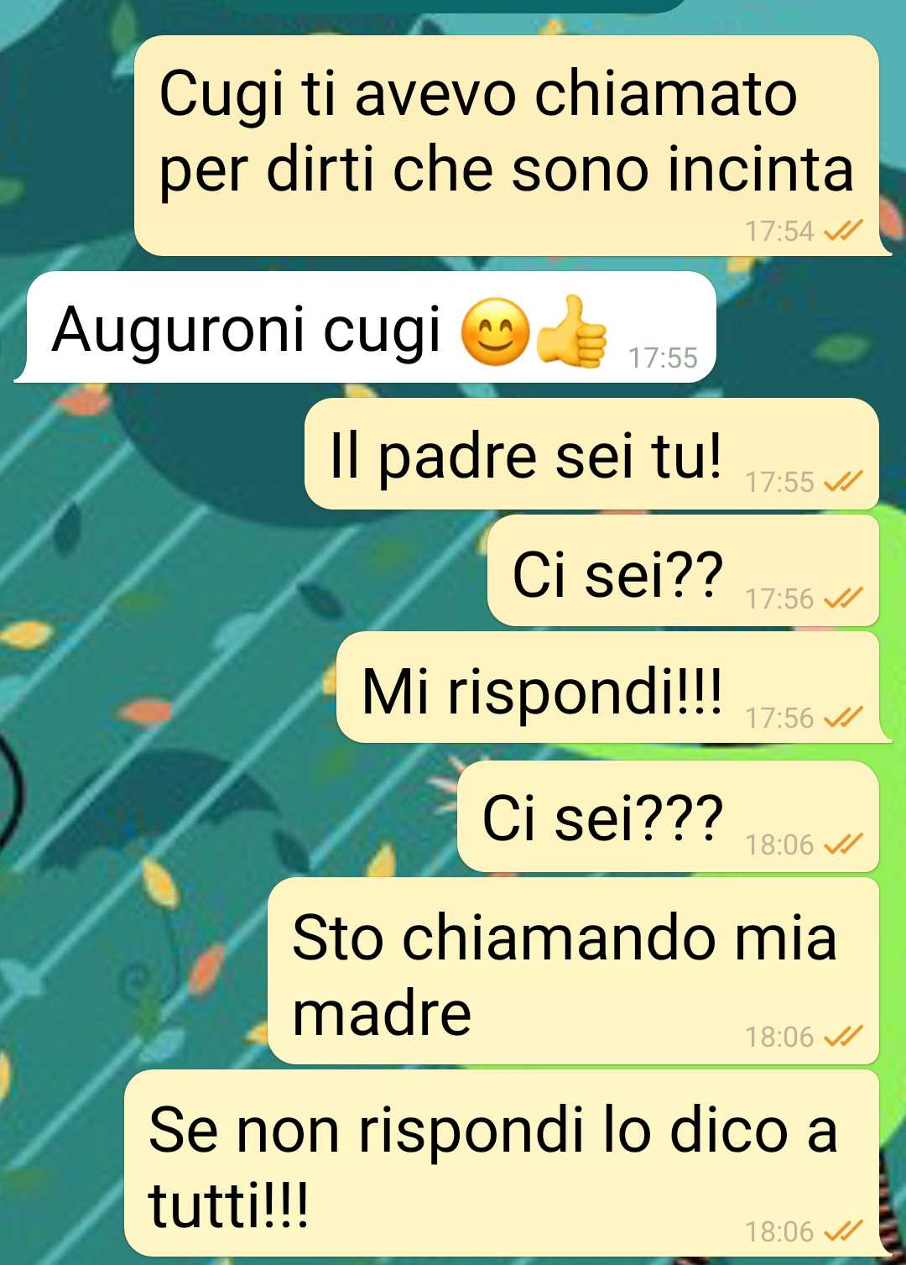Select the 'Il padre sei tu!' message
This screenshot has width=906, height=1265.
[x=591, y=454]
